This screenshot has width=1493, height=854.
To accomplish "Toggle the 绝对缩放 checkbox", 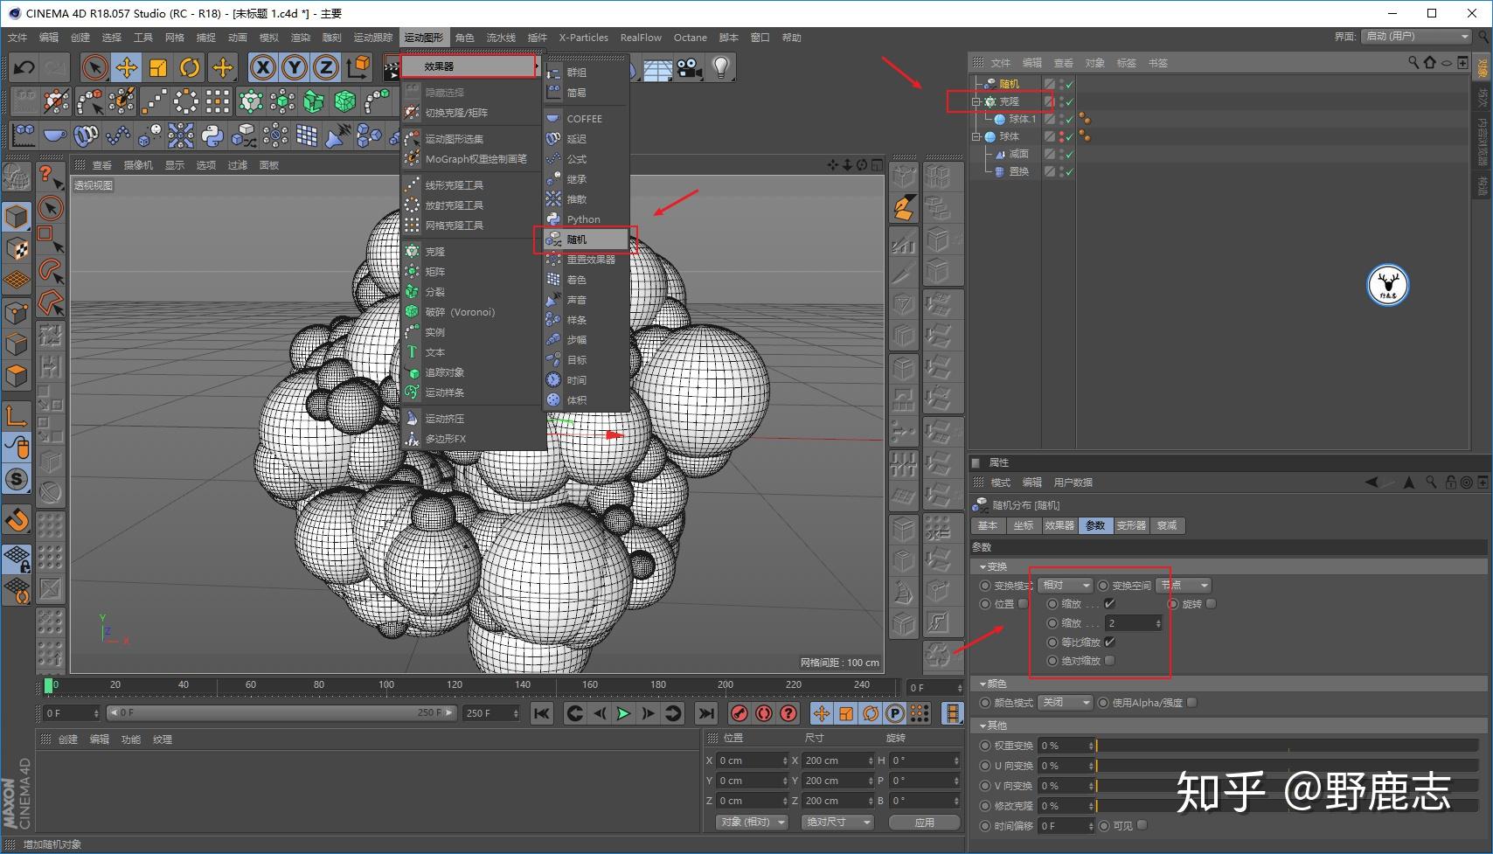I will (1110, 660).
